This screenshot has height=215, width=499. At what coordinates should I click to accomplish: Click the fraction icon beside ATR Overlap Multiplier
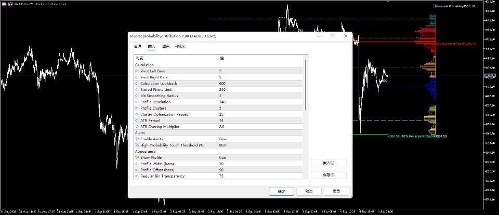click(137, 127)
